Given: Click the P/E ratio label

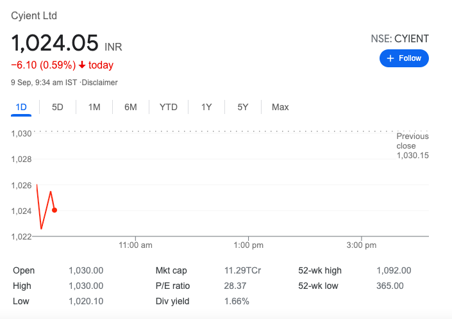Looking at the screenshot, I should click(172, 286).
